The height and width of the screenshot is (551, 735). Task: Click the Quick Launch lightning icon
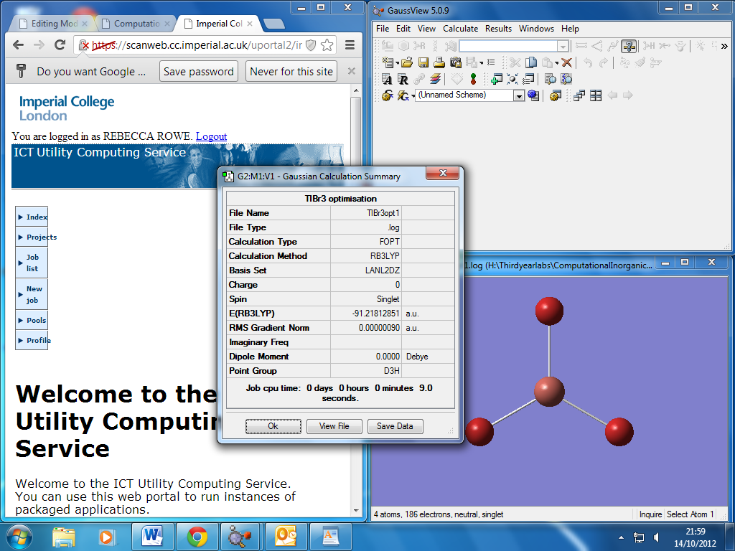tap(403, 95)
